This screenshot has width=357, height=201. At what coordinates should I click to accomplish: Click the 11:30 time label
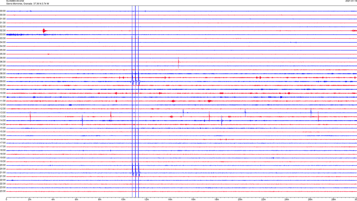click(x=3, y=101)
